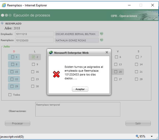Check the day 21 checkbox
Viewport: 159px width, 140px height.
[136, 72]
